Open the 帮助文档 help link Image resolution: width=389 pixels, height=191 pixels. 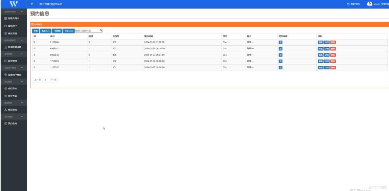pyautogui.click(x=353, y=4)
